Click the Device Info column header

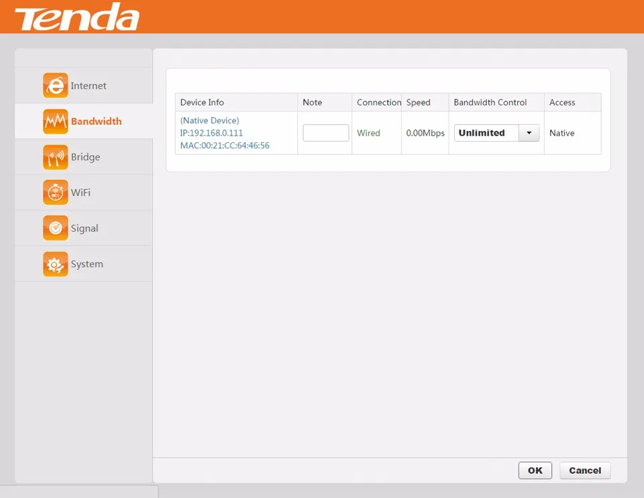[x=202, y=102]
